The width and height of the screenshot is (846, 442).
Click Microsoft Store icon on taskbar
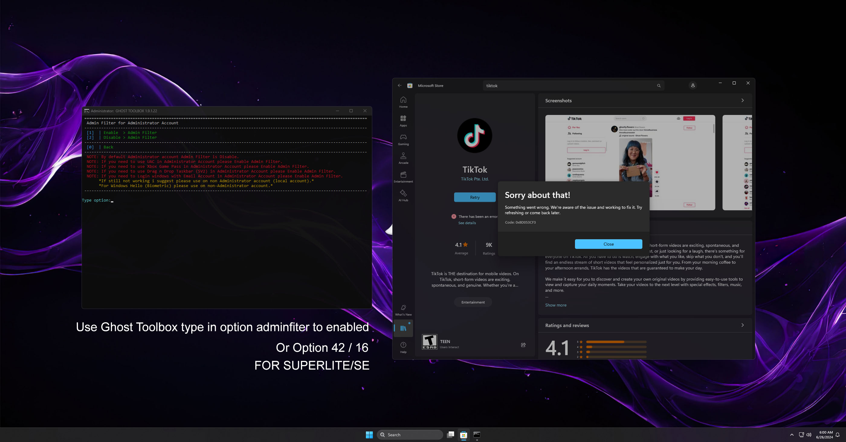(464, 434)
